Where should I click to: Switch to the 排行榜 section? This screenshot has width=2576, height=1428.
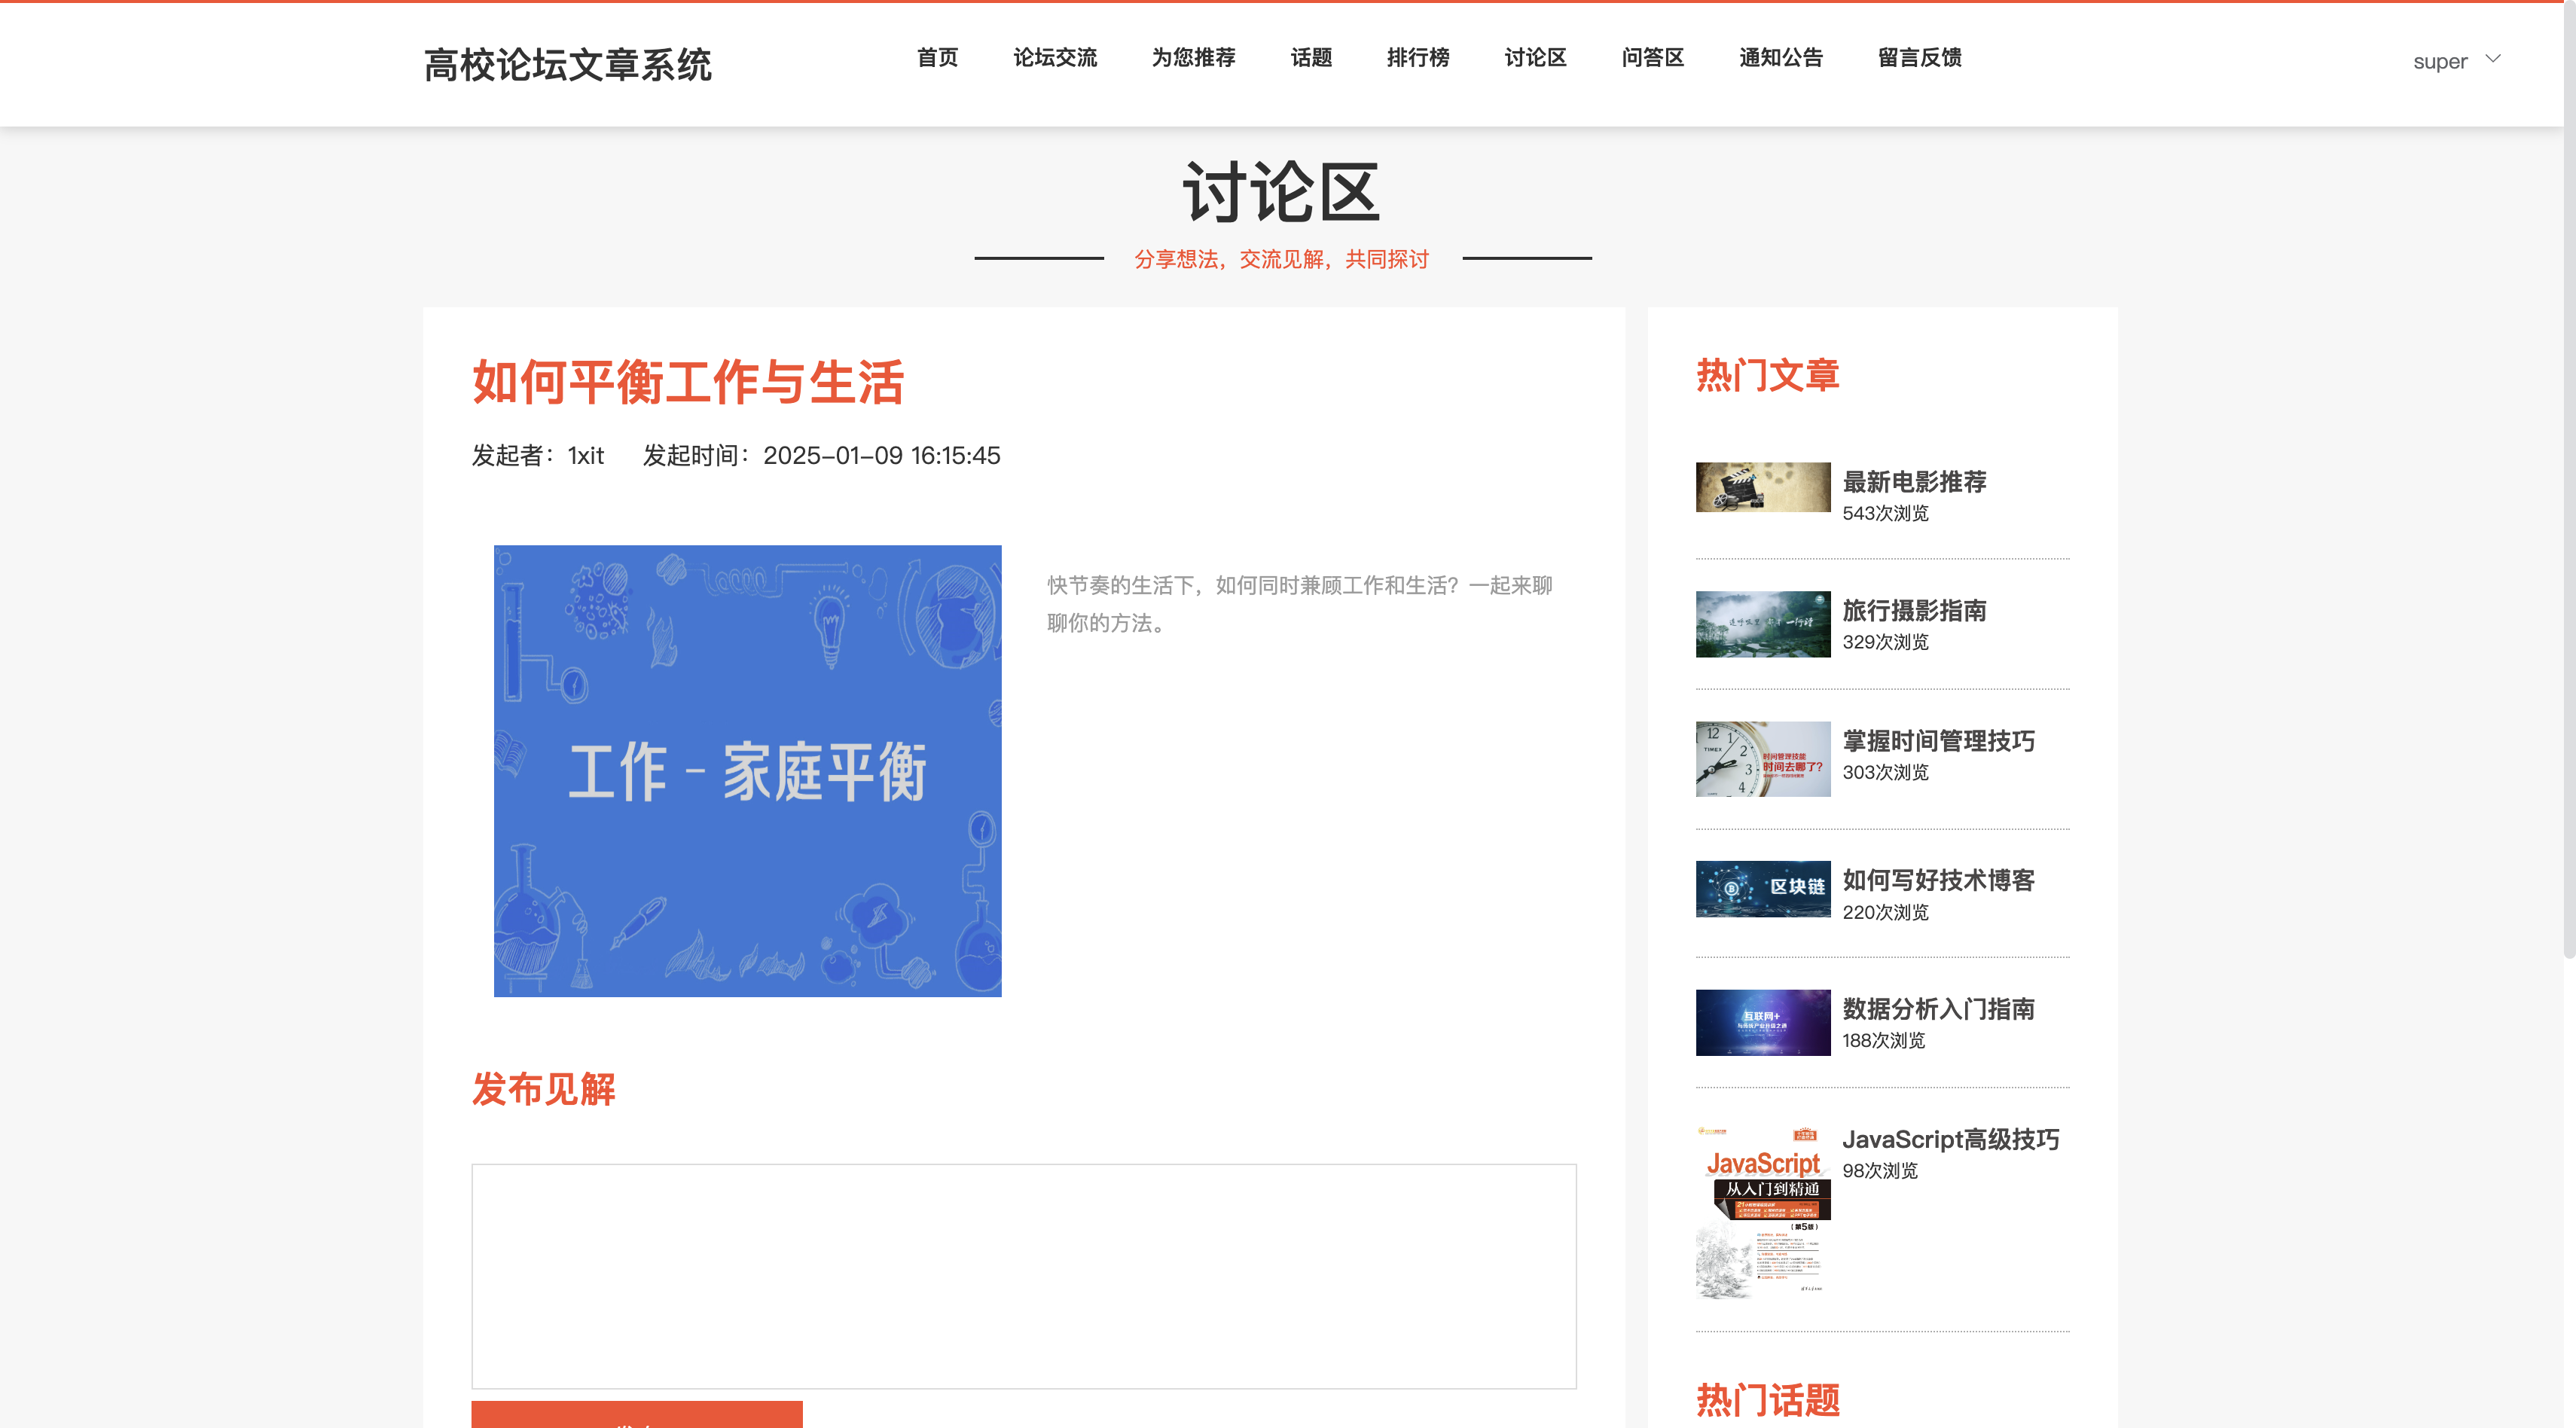coord(1418,58)
